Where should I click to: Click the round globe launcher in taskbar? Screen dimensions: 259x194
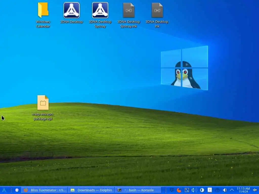[17, 190]
